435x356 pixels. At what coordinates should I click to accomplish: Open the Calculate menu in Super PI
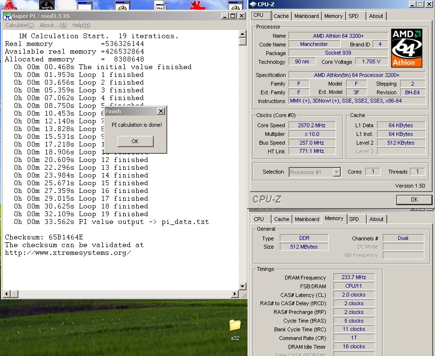coord(19,25)
